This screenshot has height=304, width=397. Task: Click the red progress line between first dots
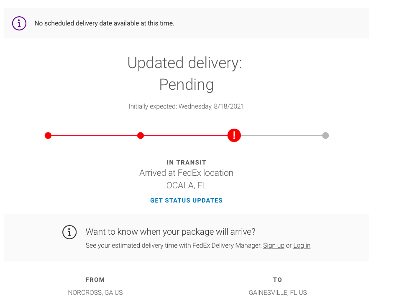[94, 135]
